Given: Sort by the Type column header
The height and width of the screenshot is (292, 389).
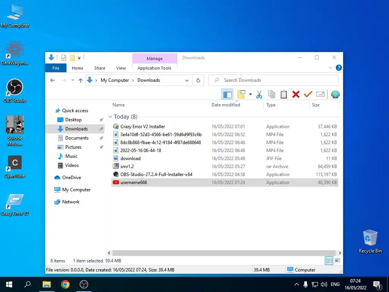Looking at the screenshot, I should tap(270, 105).
